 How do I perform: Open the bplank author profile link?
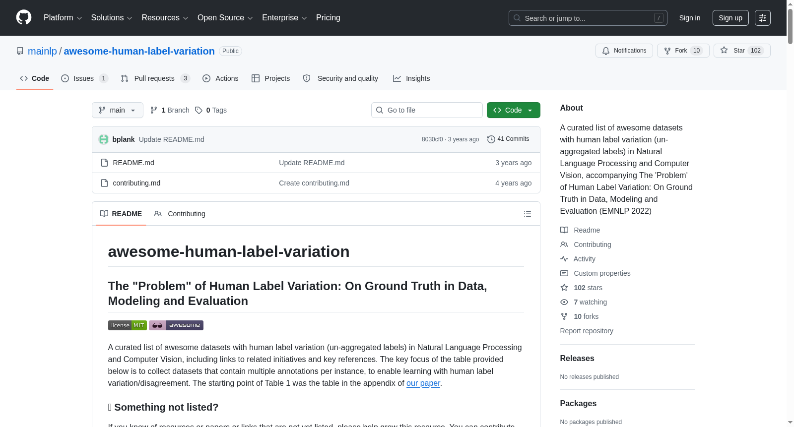click(124, 139)
